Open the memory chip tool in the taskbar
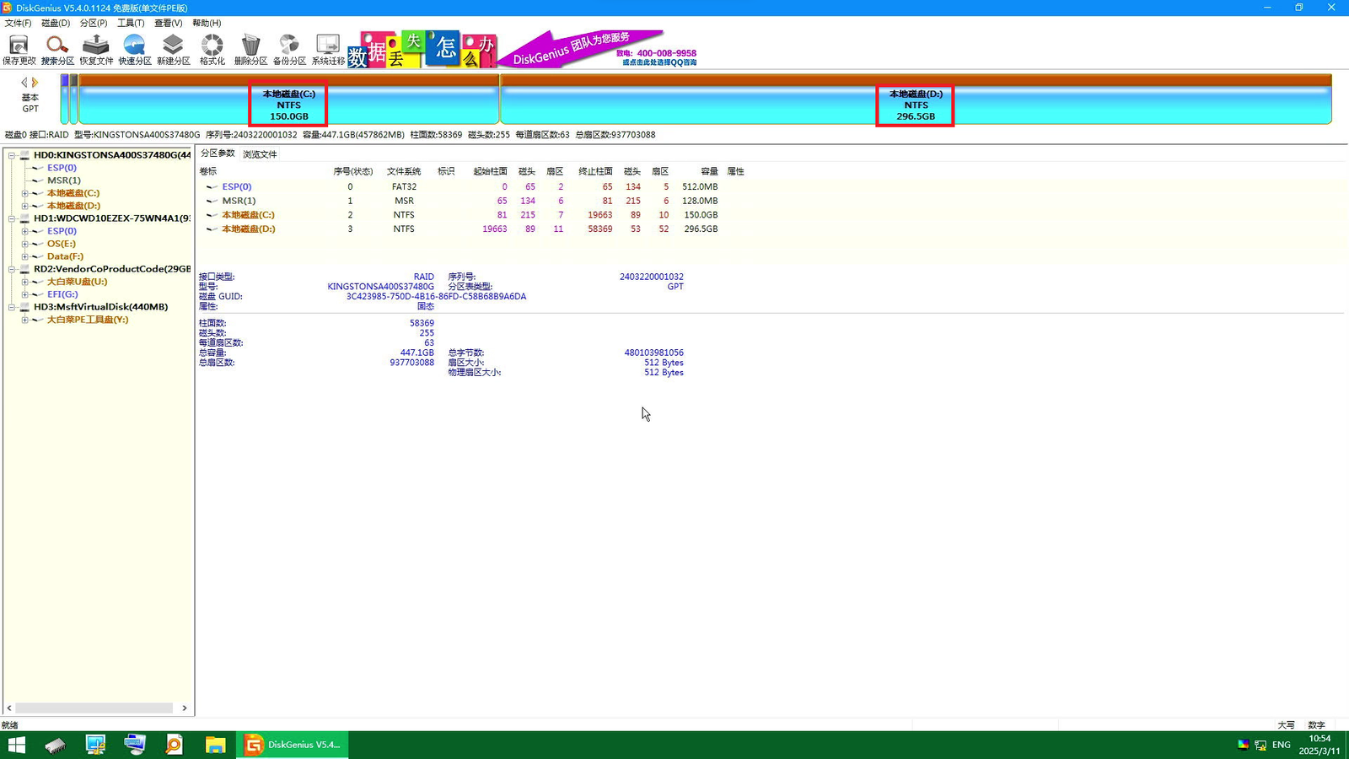This screenshot has height=759, width=1349. [x=56, y=745]
